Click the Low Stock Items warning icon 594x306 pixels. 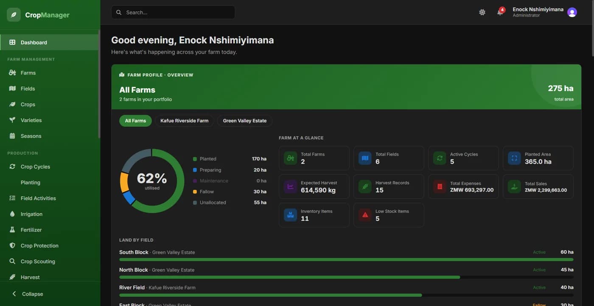(365, 215)
